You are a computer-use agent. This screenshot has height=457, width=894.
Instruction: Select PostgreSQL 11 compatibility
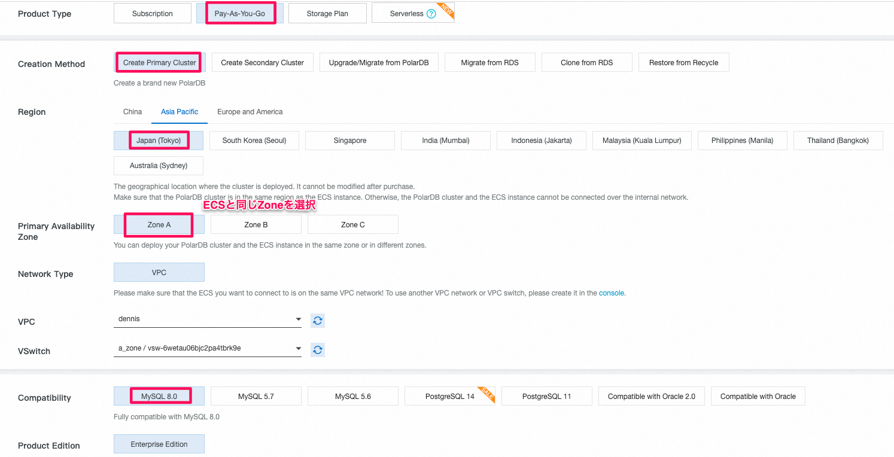[x=547, y=397]
